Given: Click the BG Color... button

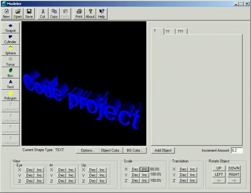Looking at the screenshot, I should [x=135, y=150].
